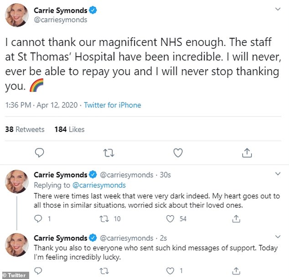Open Carrie Symonds' avatar on main tweet
This screenshot has height=279, width=289.
[17, 15]
